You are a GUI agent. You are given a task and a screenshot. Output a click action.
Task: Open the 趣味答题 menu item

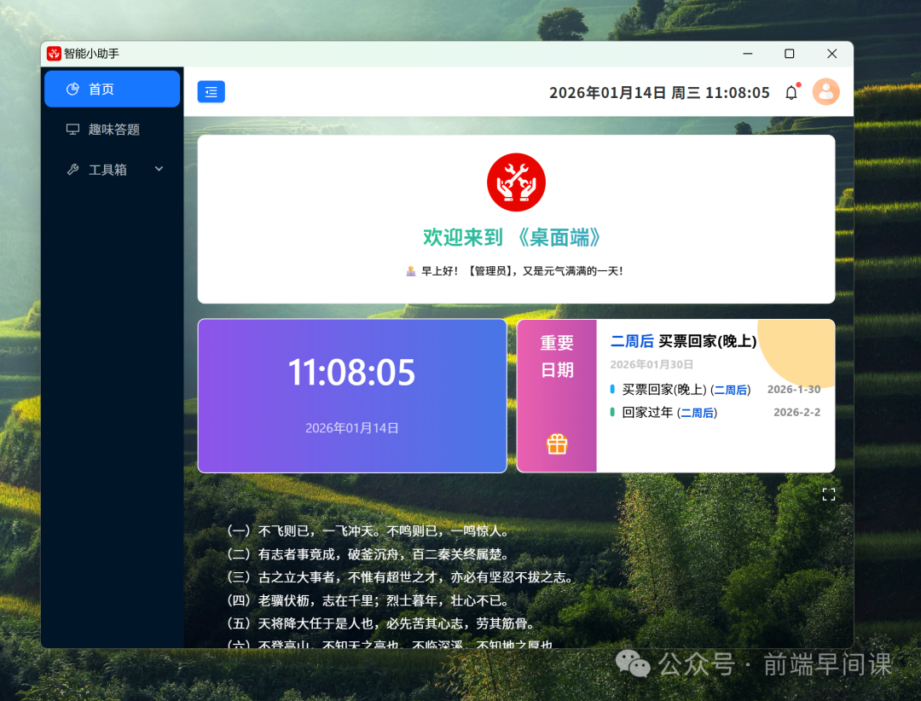[x=113, y=130]
